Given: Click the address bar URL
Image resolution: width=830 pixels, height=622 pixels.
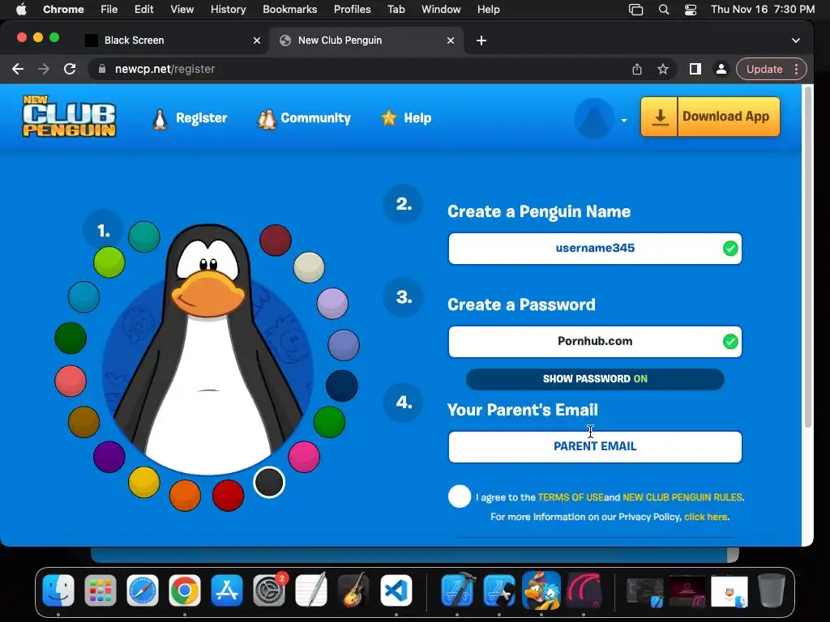Looking at the screenshot, I should [165, 69].
